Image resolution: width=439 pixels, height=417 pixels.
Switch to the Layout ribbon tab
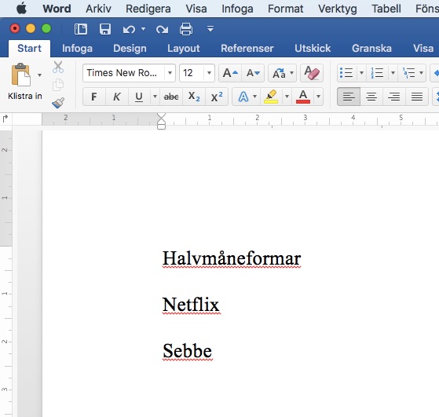pos(184,49)
